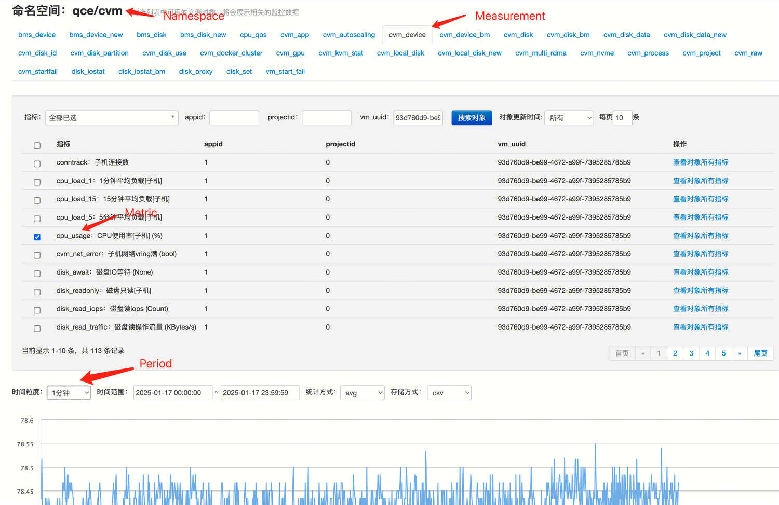Go to next page of results
Screen dimensions: 779x505
(740, 353)
